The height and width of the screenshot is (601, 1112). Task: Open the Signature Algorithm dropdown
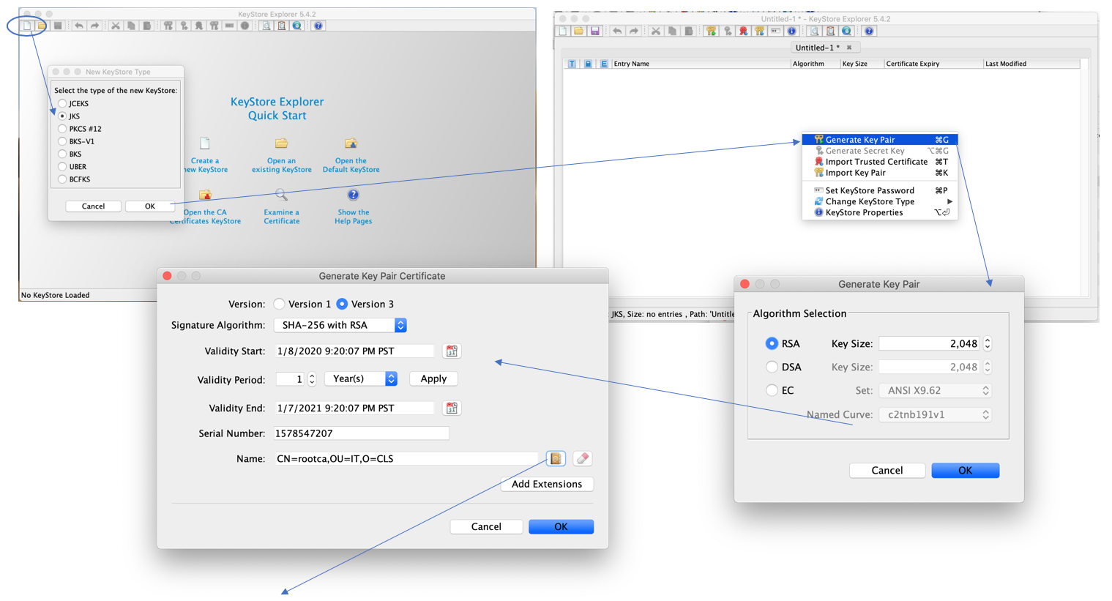[340, 325]
